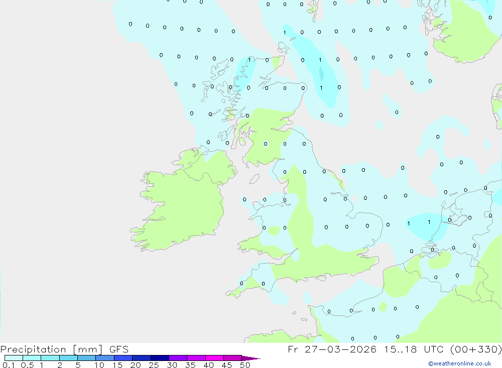The height and width of the screenshot is (368, 502).
Task: Click the '30' legend scale label
Action: point(172,365)
